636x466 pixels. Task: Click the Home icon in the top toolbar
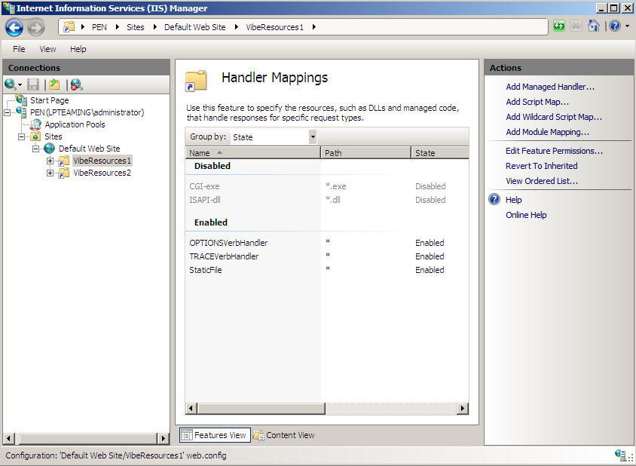593,26
